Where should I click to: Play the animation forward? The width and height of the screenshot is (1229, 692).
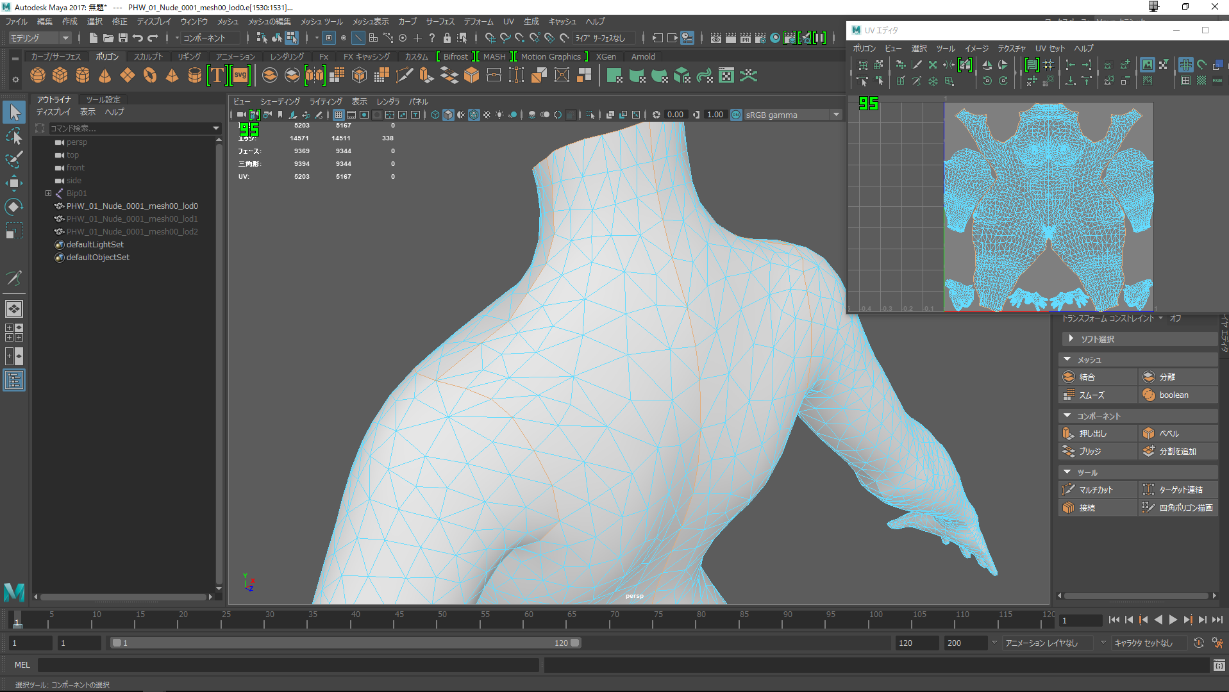[x=1173, y=620]
